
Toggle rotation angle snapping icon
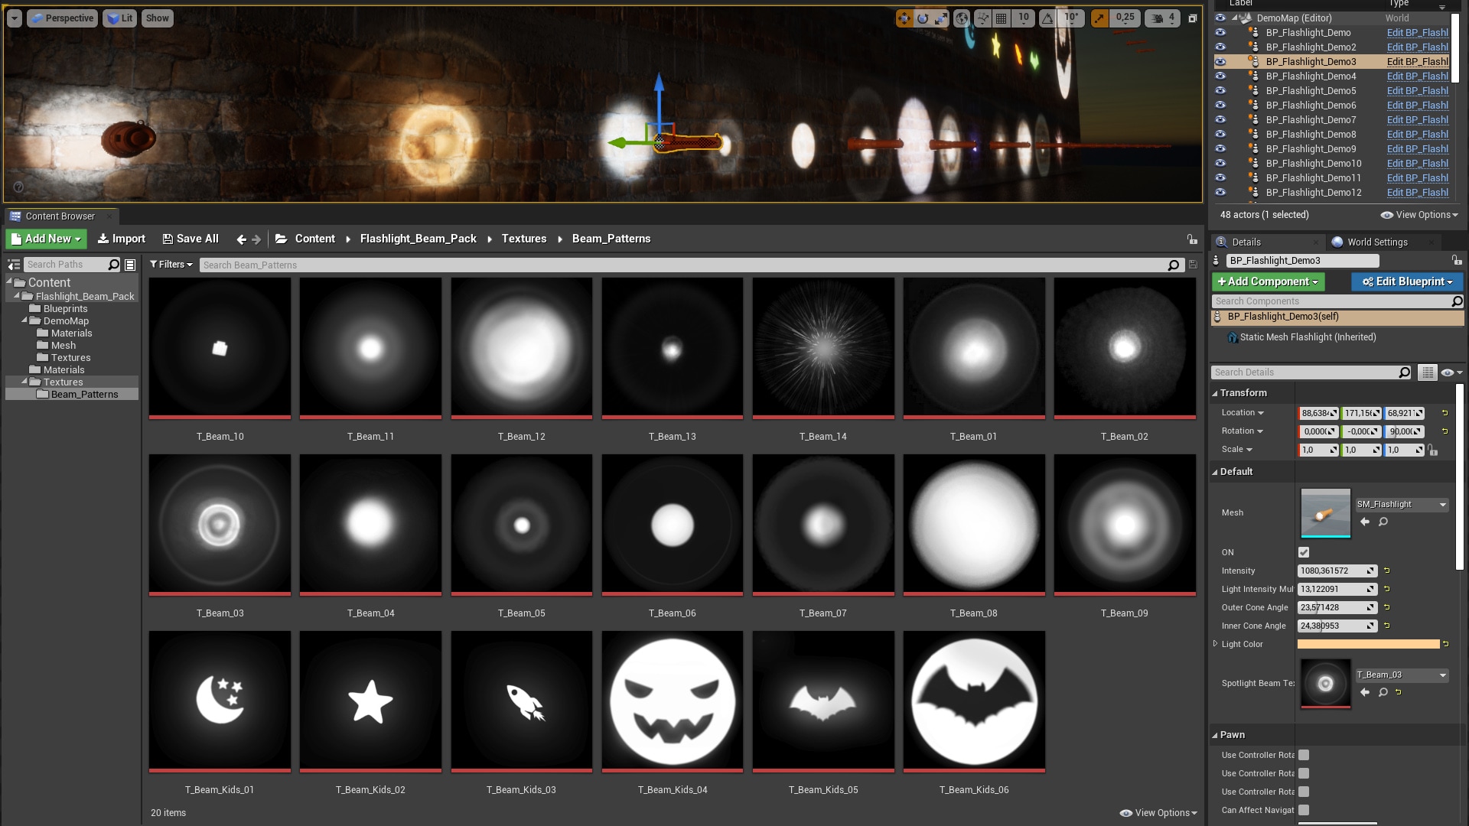[1047, 18]
